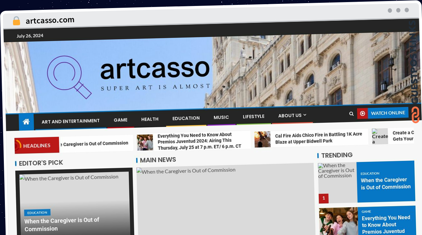Click the artcasso.com address in the URL bar
Viewport: 422px width, 235px height.
click(50, 20)
